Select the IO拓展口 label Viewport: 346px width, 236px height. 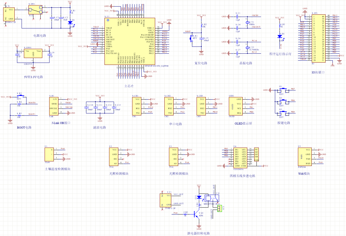point(318,72)
